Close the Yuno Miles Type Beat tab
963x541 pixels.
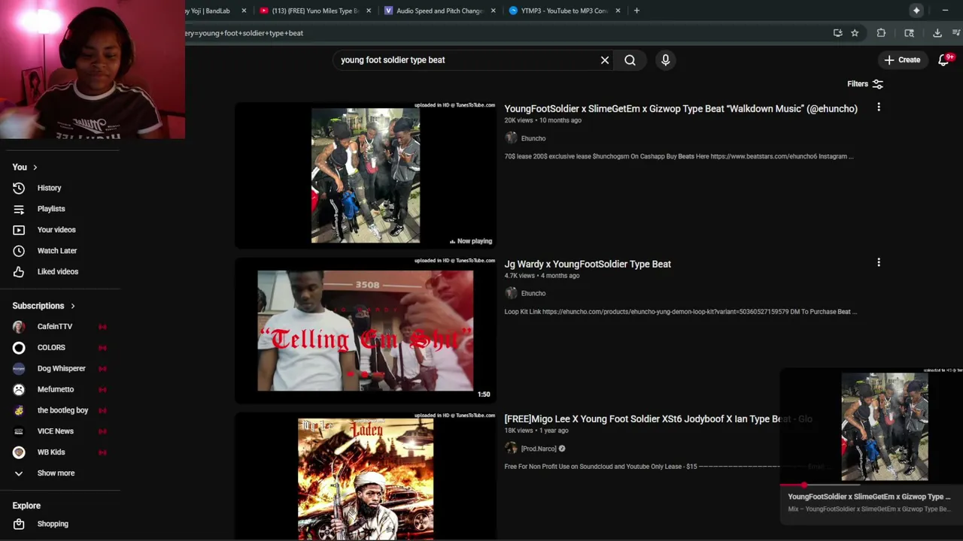tap(369, 11)
